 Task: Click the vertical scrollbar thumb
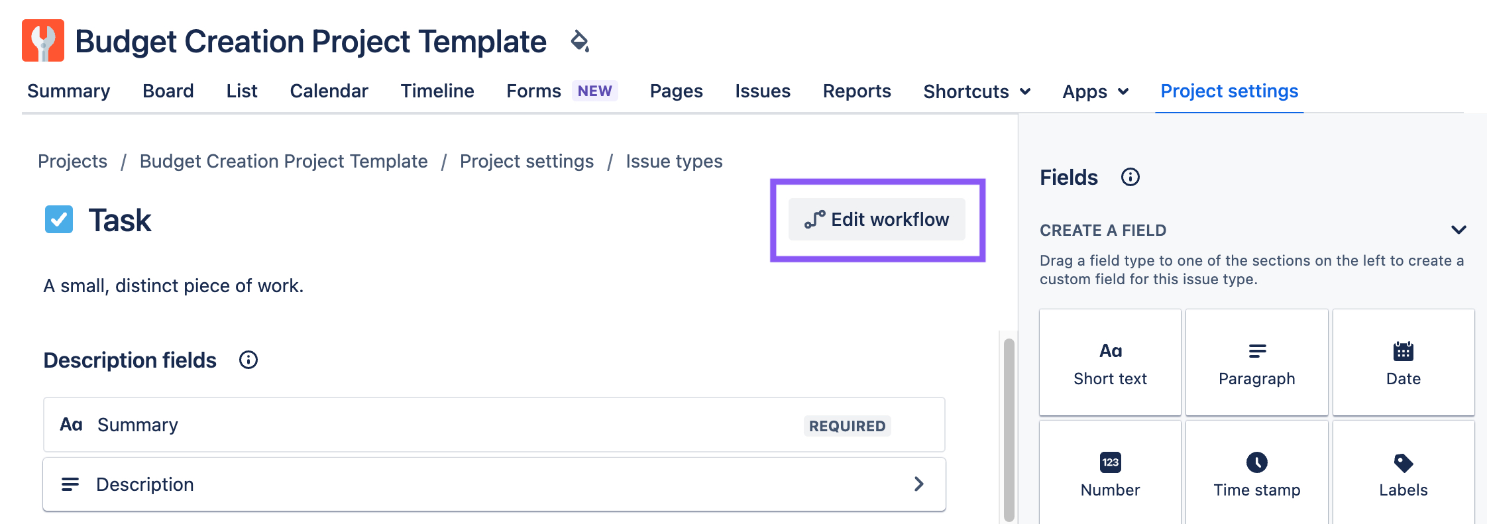coord(1009,429)
